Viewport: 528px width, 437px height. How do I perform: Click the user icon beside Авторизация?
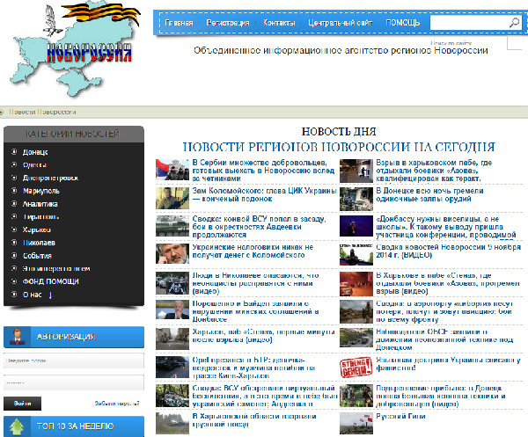click(x=18, y=337)
